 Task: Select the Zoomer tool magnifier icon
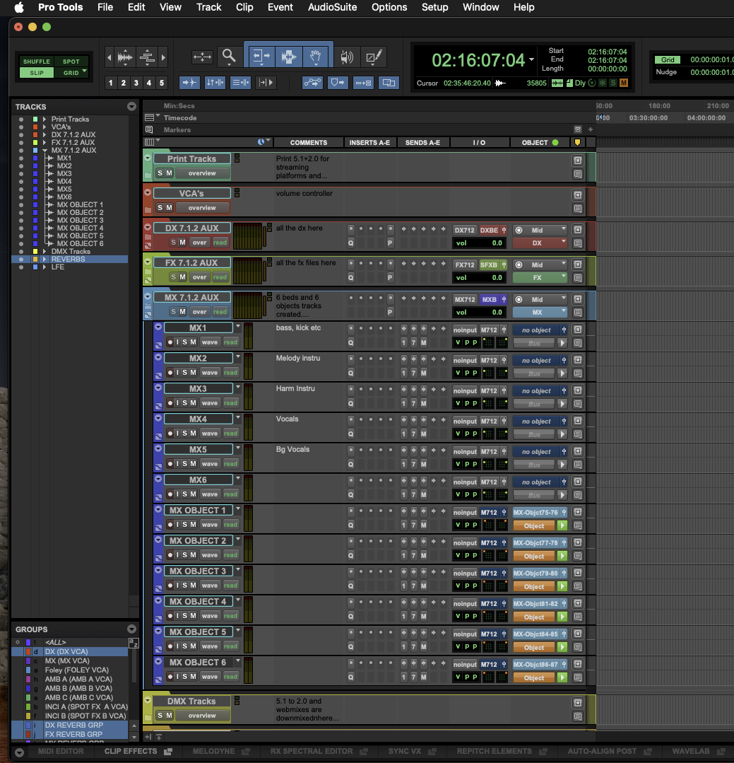click(x=228, y=57)
